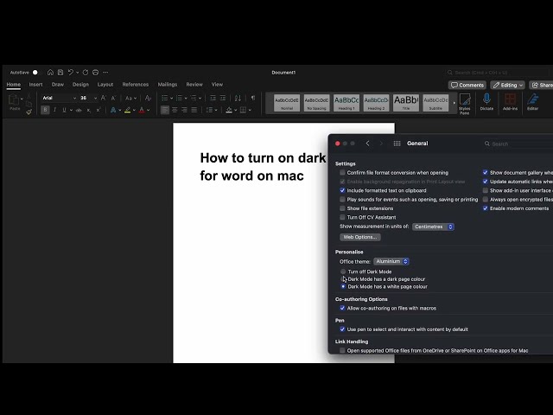Increase paragraph indent

[223, 98]
